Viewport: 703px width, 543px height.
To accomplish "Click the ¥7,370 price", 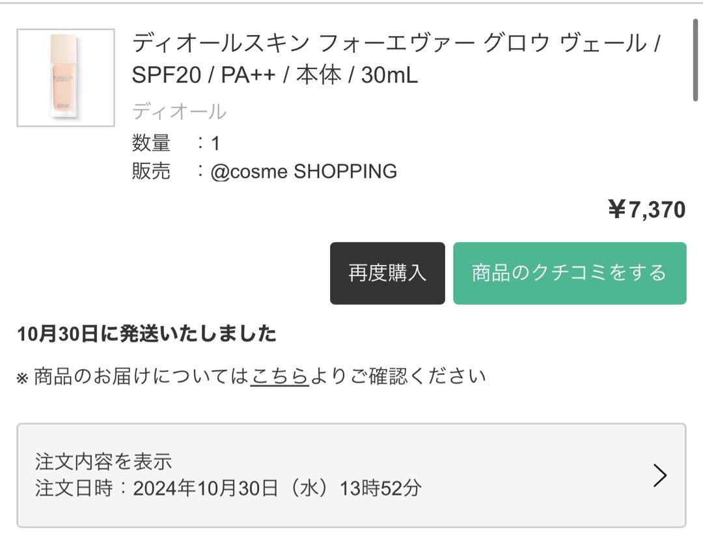I will [647, 210].
